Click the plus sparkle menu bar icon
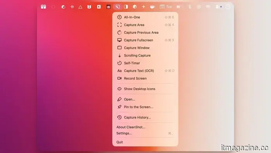The width and height of the screenshot is (271, 153). (x=144, y=7)
